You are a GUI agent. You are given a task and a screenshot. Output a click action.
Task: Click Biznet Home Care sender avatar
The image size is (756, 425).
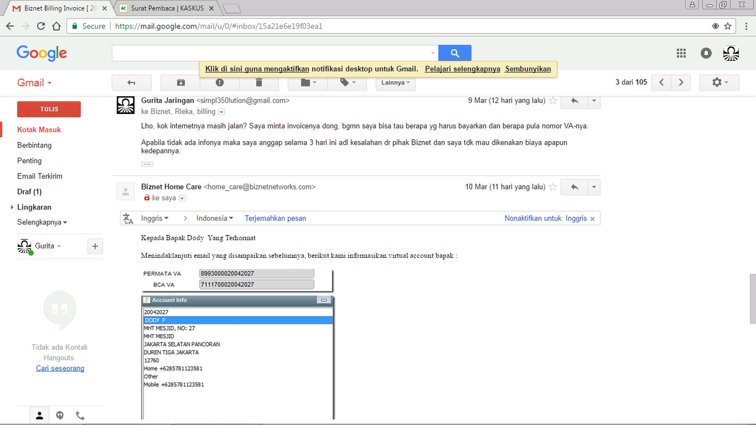pyautogui.click(x=126, y=191)
